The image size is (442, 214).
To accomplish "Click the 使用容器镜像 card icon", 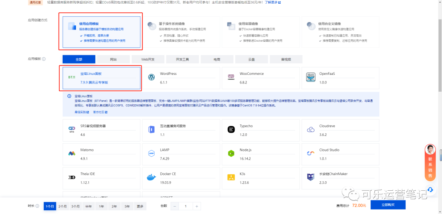I will 231,26.
